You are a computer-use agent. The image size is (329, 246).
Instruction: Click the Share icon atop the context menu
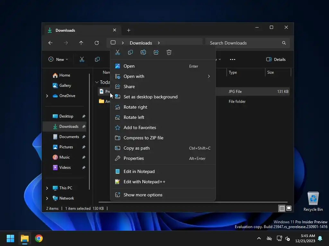coord(156,52)
